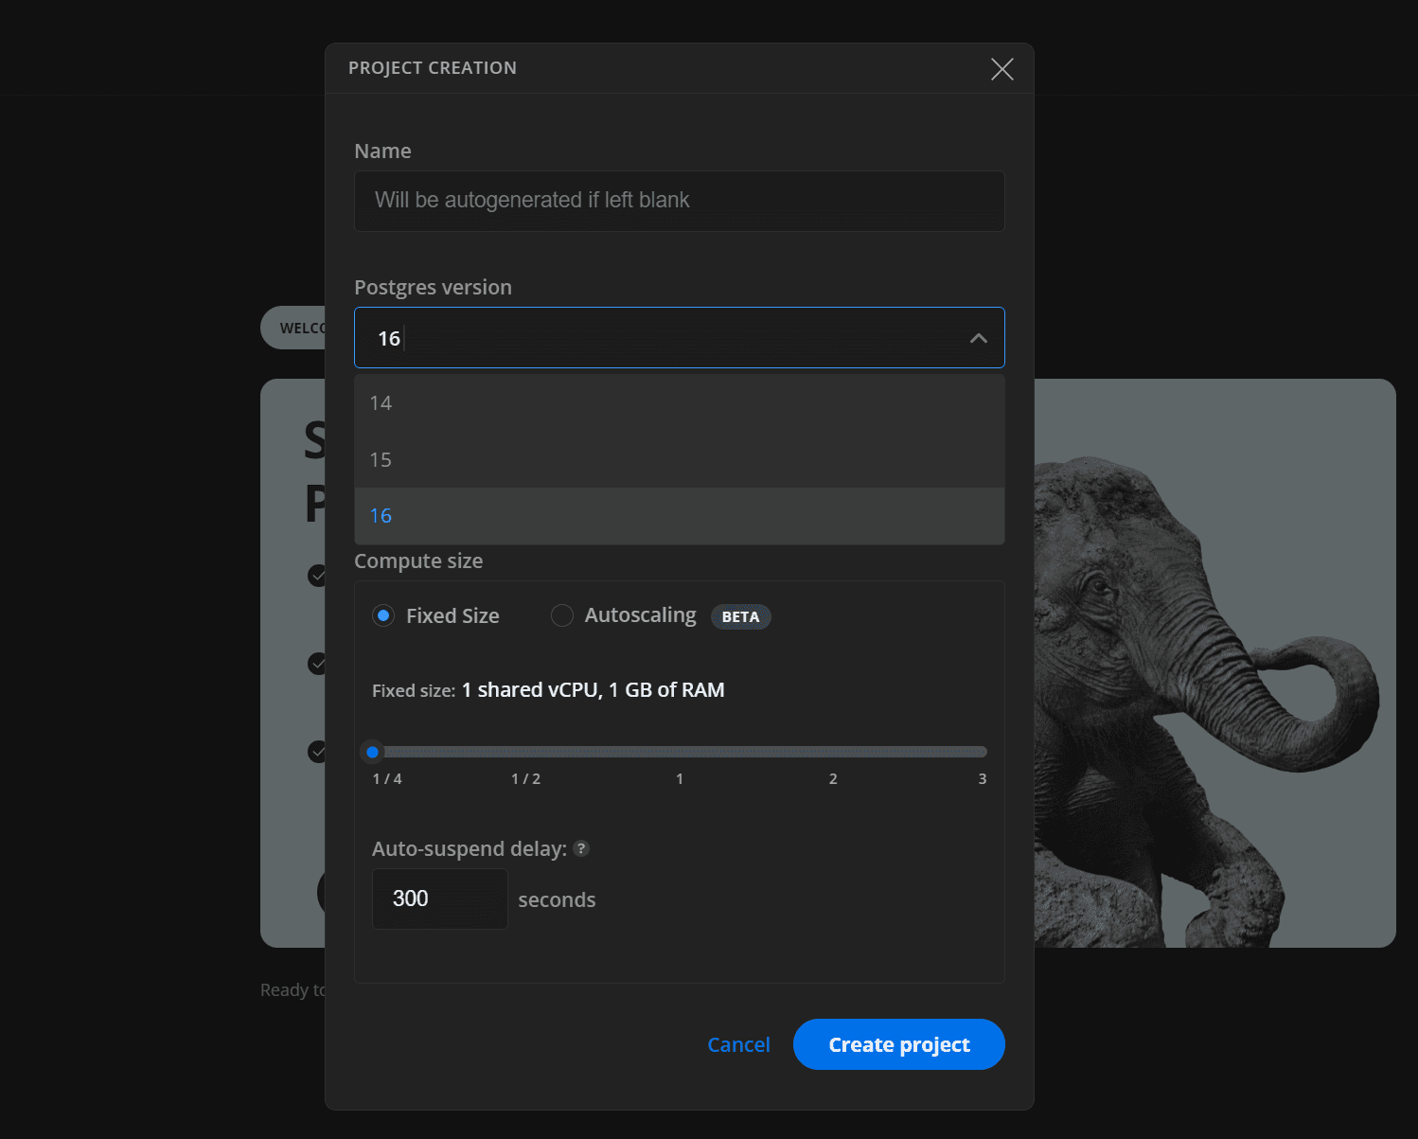1418x1139 pixels.
Task: Click the checkmark next to the first checklist item
Action: (317, 575)
